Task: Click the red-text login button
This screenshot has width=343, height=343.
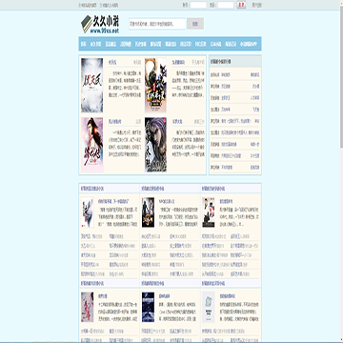Action: (241, 5)
